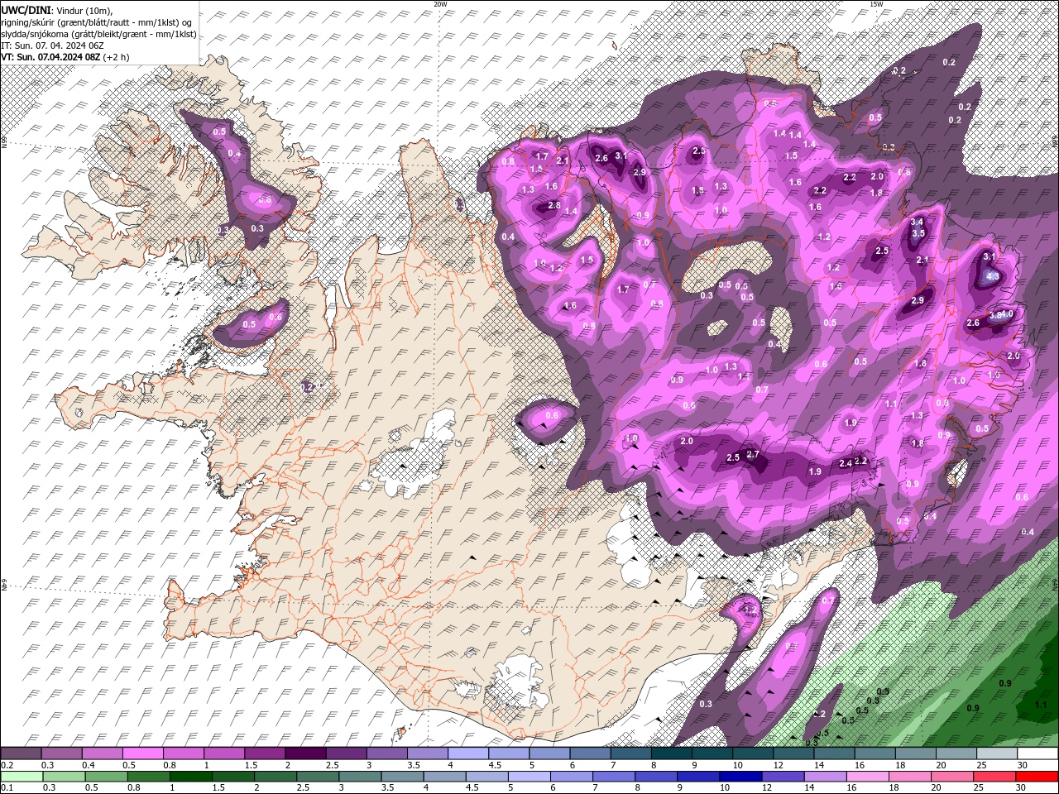This screenshot has width=1059, height=794.
Task: Select the 2.7 value in the southern snow band
Action: coord(753,454)
